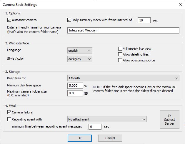Click the Cancel button

(x=110, y=138)
